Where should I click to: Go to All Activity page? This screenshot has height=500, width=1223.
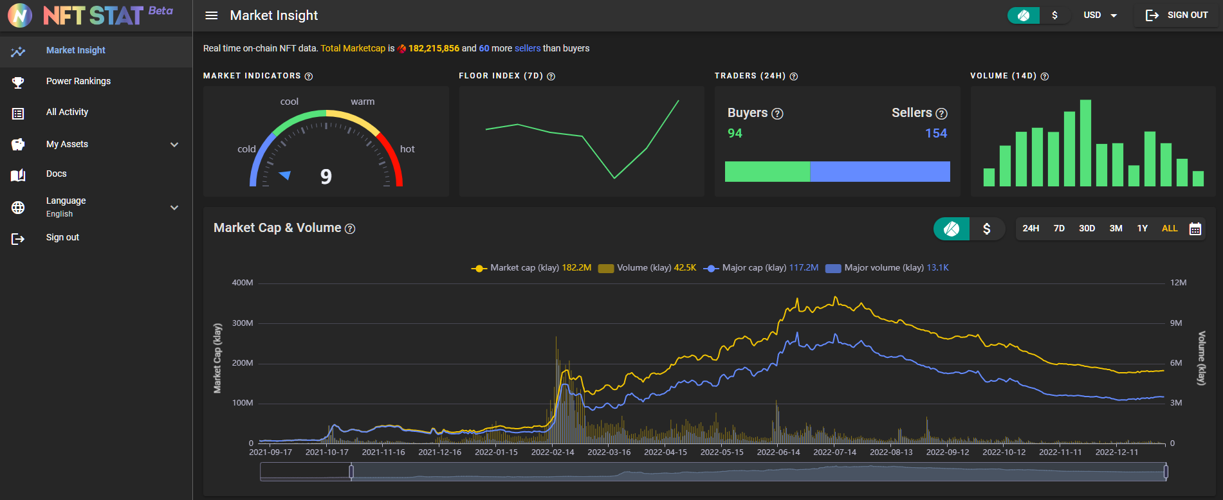tap(67, 112)
